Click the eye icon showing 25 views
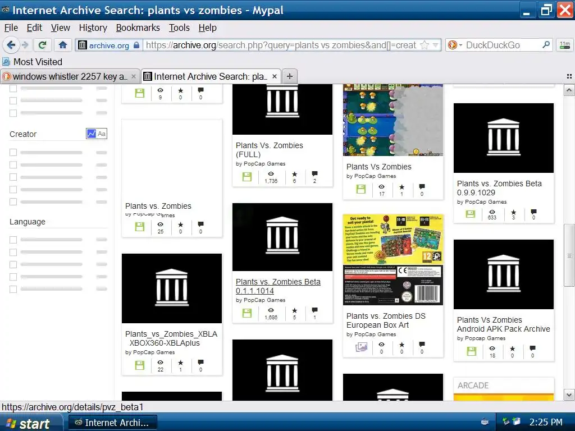The width and height of the screenshot is (575, 431). click(160, 224)
